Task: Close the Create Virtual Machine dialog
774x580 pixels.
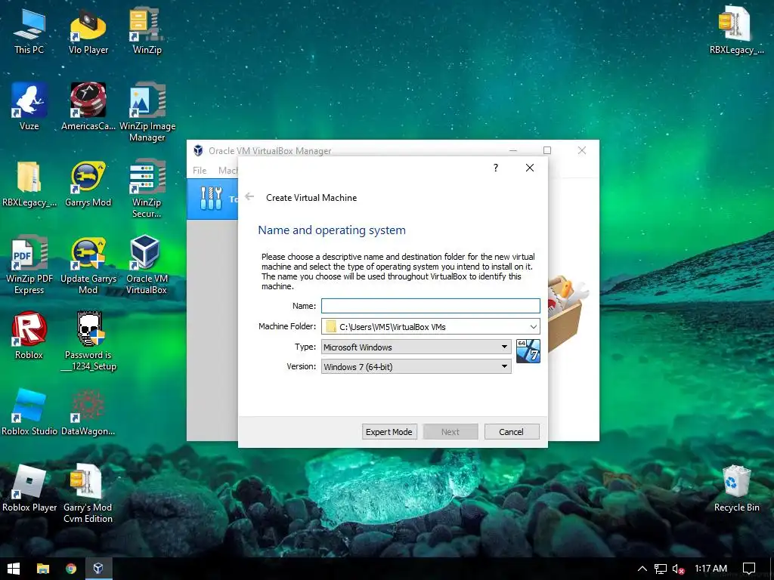Action: point(530,168)
